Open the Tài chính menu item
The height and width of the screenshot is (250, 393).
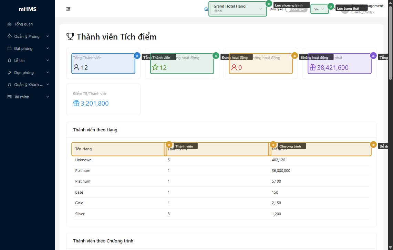(x=22, y=97)
